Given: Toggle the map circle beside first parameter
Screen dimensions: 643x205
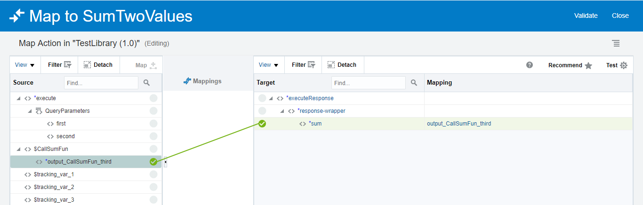Looking at the screenshot, I should click(153, 124).
